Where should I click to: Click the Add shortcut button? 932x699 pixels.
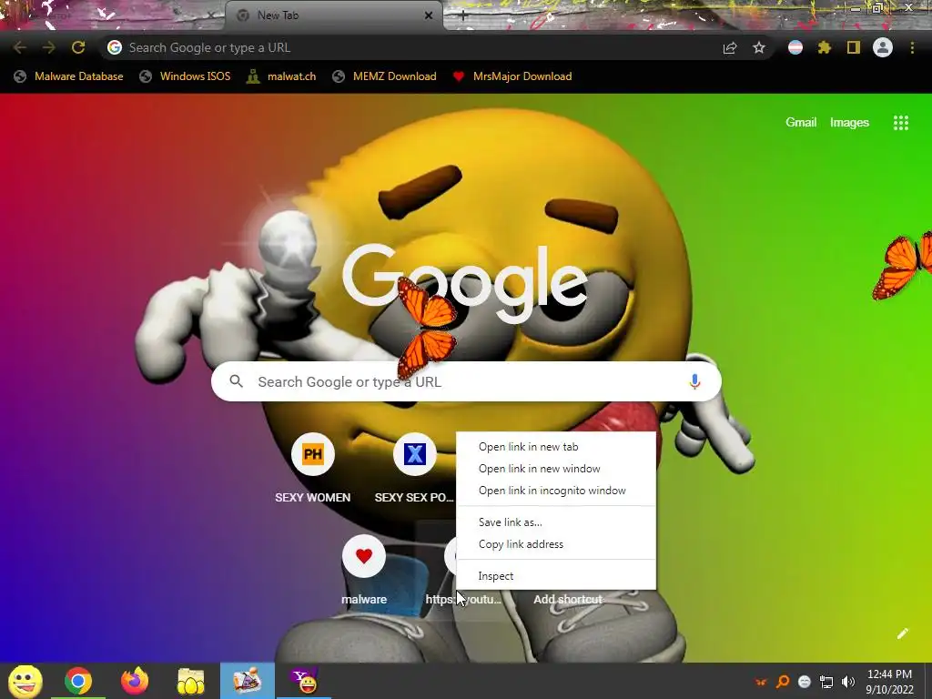568,599
